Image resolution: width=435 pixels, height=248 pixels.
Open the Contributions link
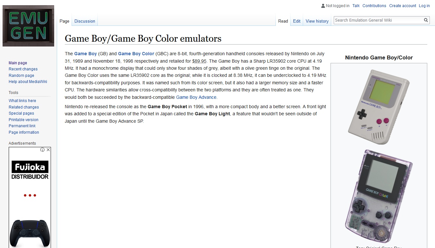click(374, 6)
